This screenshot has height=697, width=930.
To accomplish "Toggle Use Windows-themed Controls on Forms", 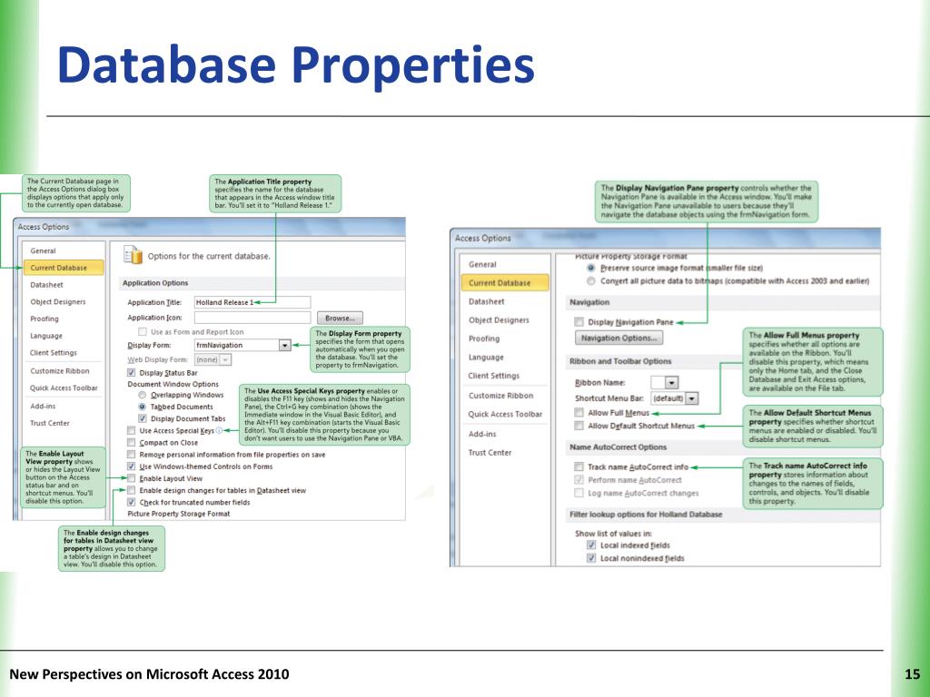I will click(x=131, y=466).
